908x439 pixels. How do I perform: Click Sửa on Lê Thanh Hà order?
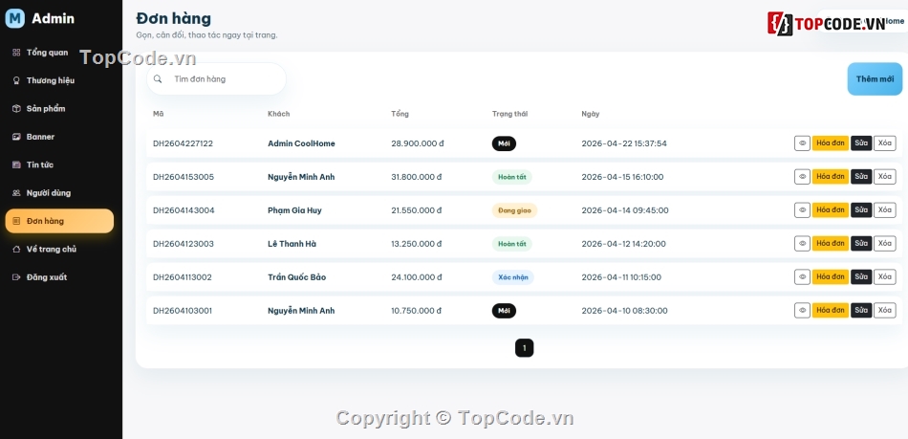[861, 244]
